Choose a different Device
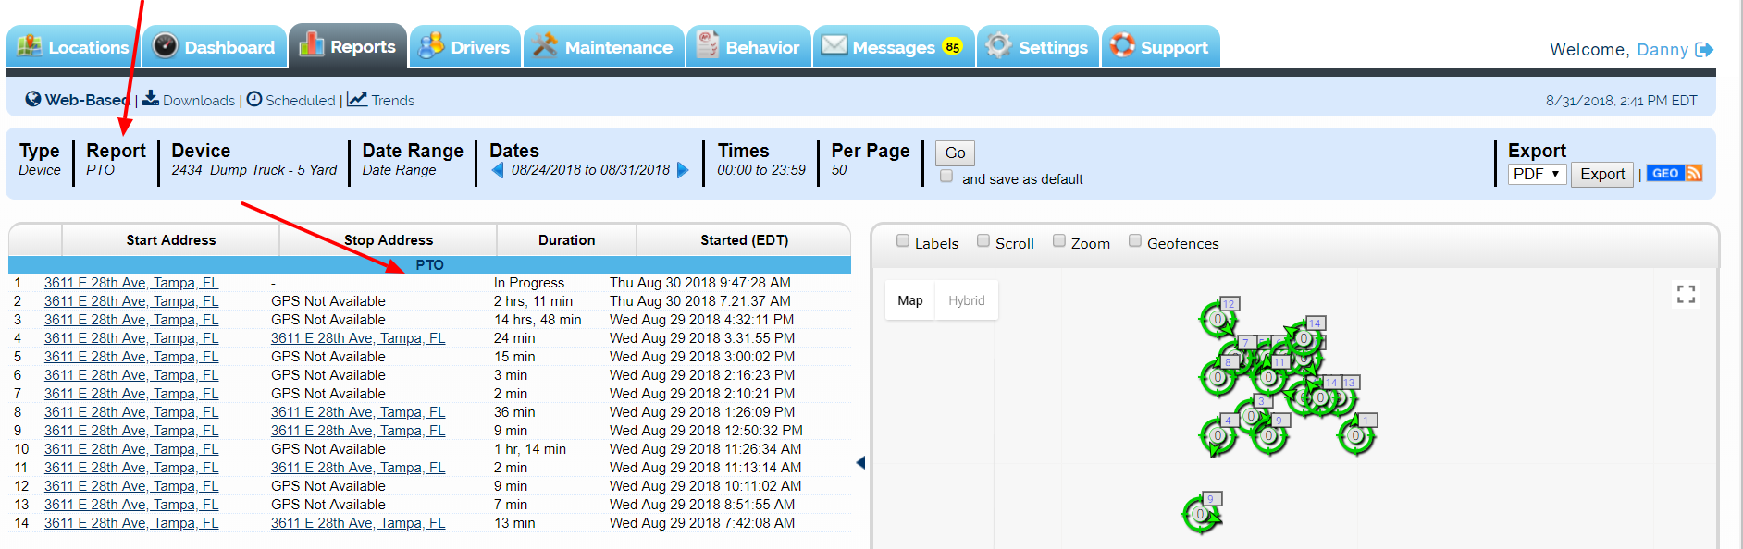 [253, 159]
